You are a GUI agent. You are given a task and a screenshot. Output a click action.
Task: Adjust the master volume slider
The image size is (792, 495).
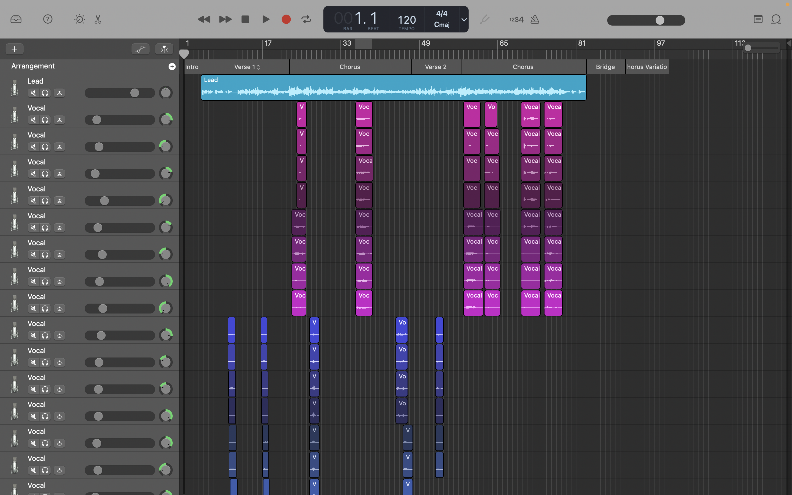tap(646, 20)
